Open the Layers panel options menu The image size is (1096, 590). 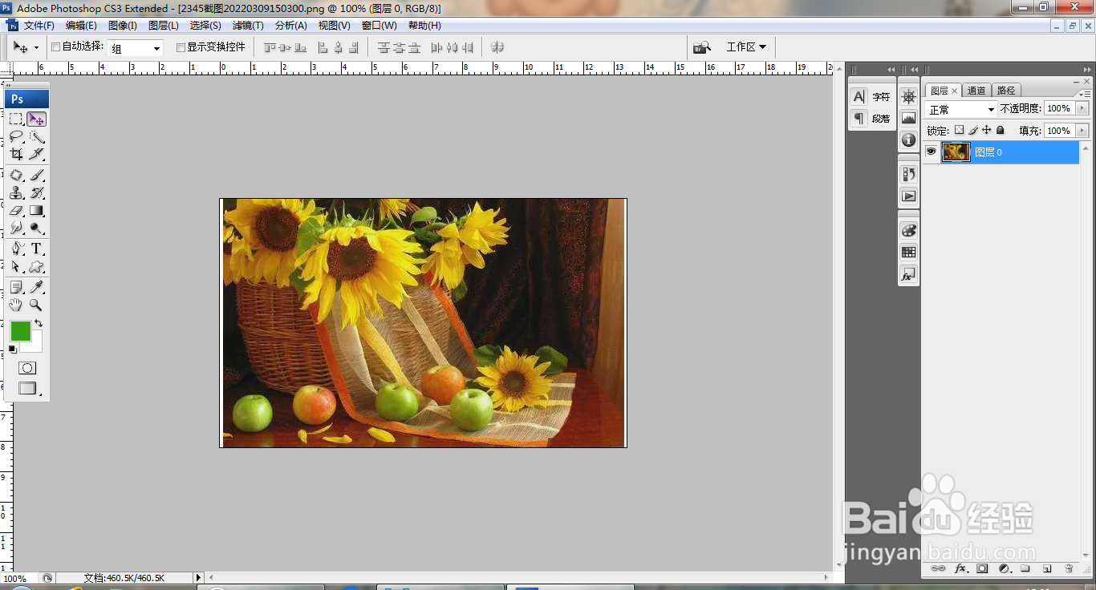click(x=1085, y=94)
